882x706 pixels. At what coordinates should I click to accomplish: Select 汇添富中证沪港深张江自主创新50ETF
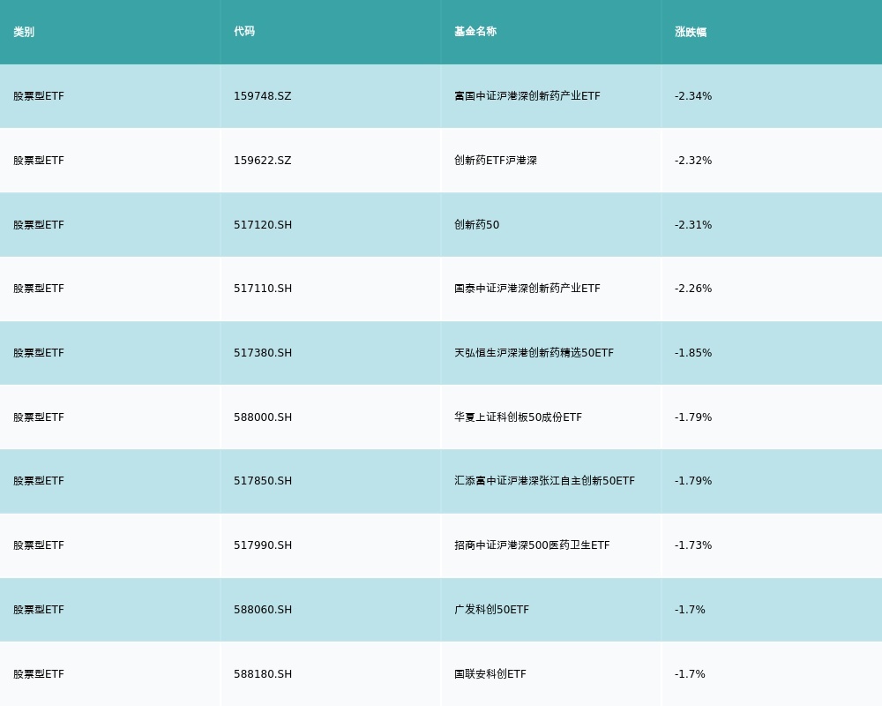pyautogui.click(x=544, y=481)
